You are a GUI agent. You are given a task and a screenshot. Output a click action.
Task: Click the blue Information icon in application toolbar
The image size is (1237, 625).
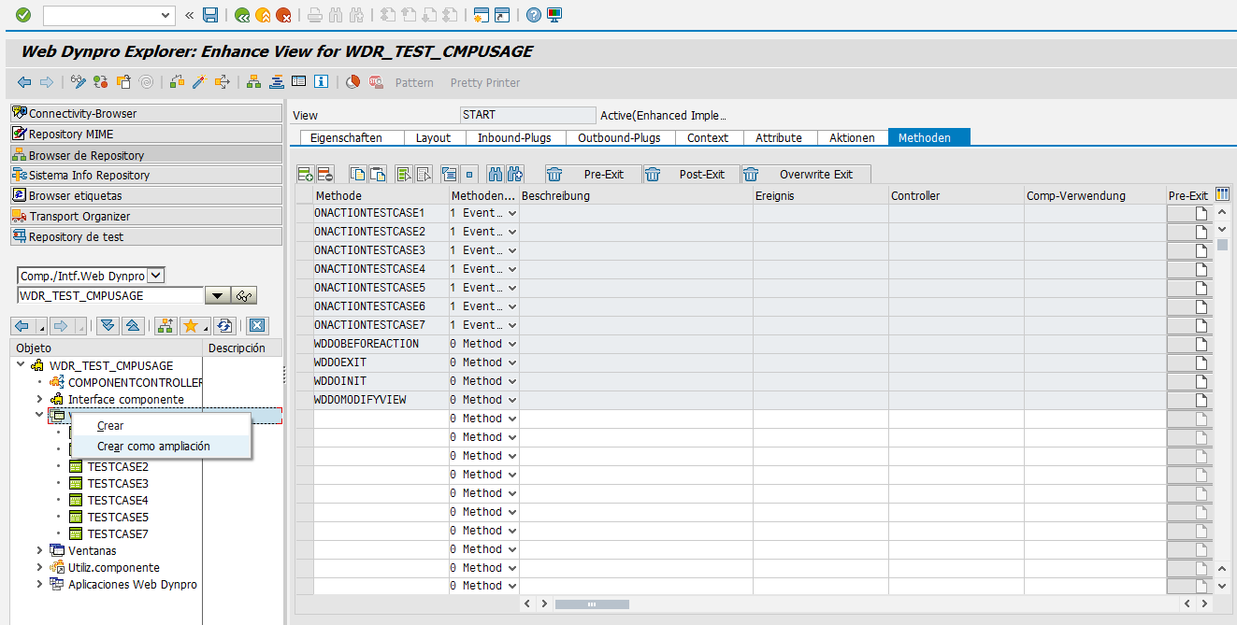[x=321, y=82]
